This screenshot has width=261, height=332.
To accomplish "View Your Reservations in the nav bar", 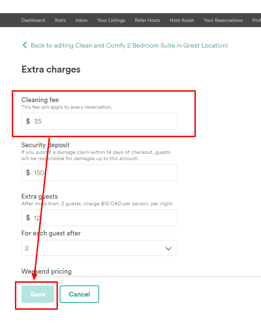I will click(x=223, y=20).
